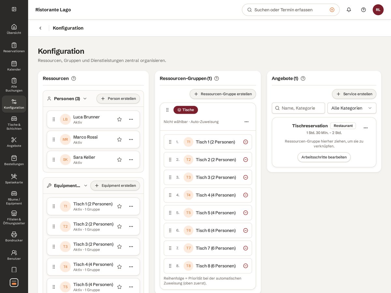This screenshot has width=391, height=293.
Task: Grab drag handle of Luca Brunner row
Action: tap(54, 119)
